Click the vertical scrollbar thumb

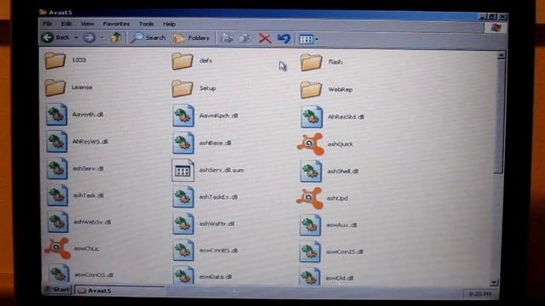pos(499,116)
